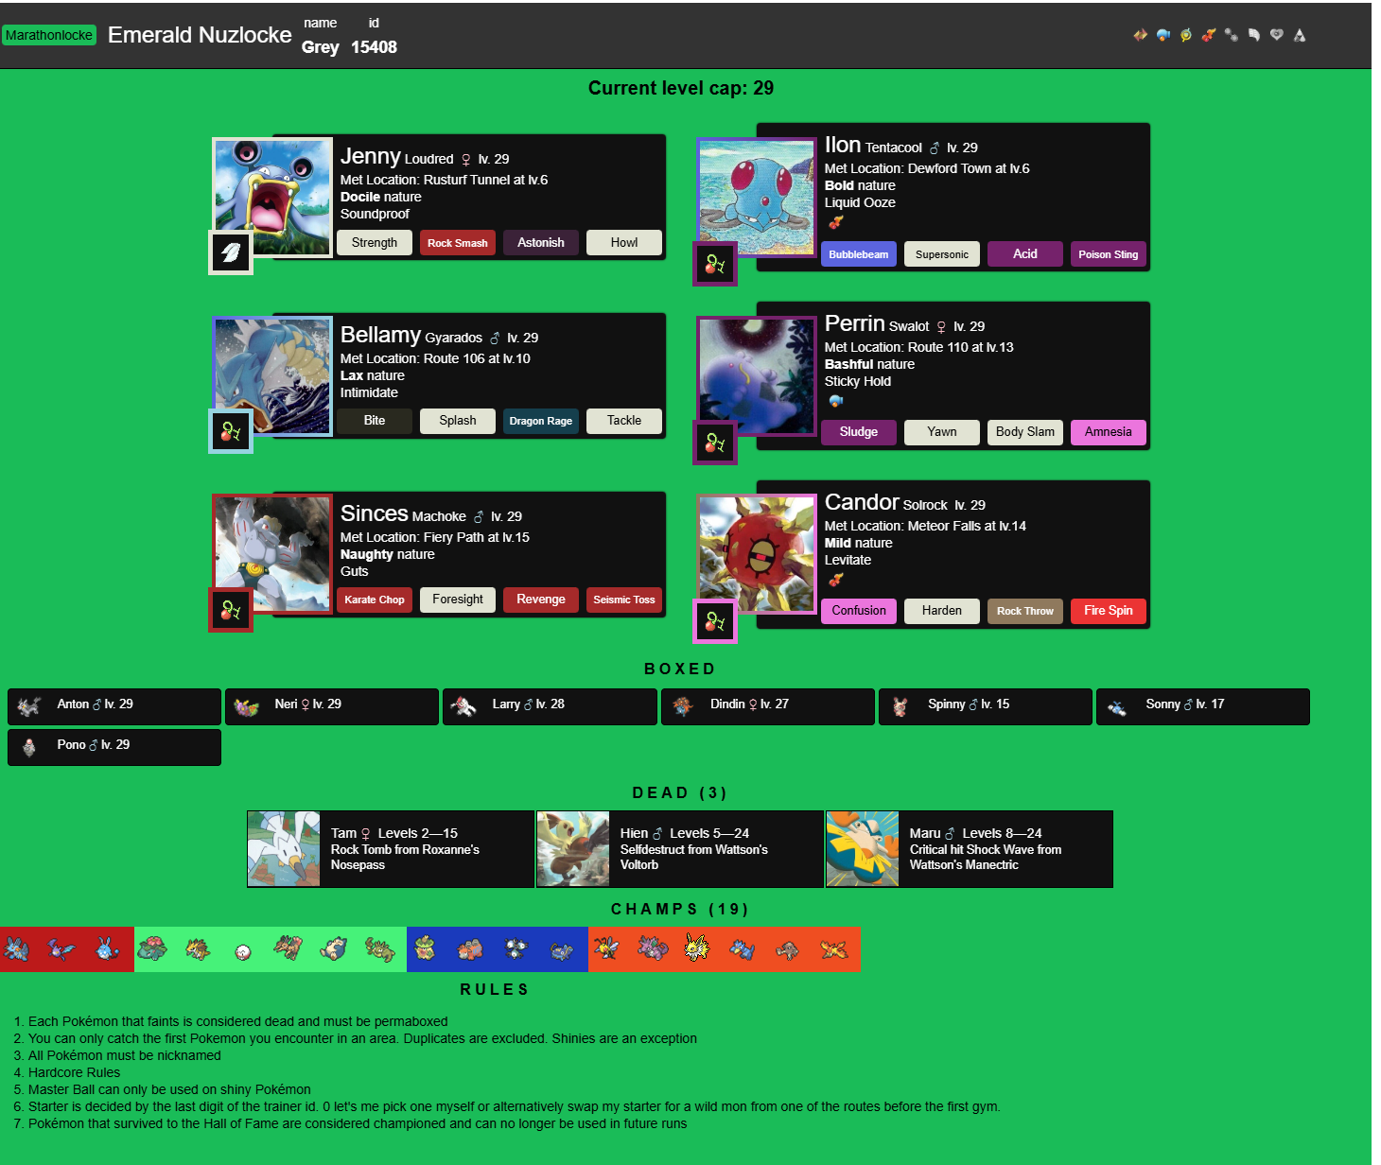The height and width of the screenshot is (1165, 1381).
Task: Open Bellamy the Gyarados portrait
Action: pyautogui.click(x=272, y=376)
